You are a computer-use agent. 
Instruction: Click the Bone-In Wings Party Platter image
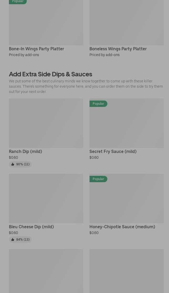[46, 24]
